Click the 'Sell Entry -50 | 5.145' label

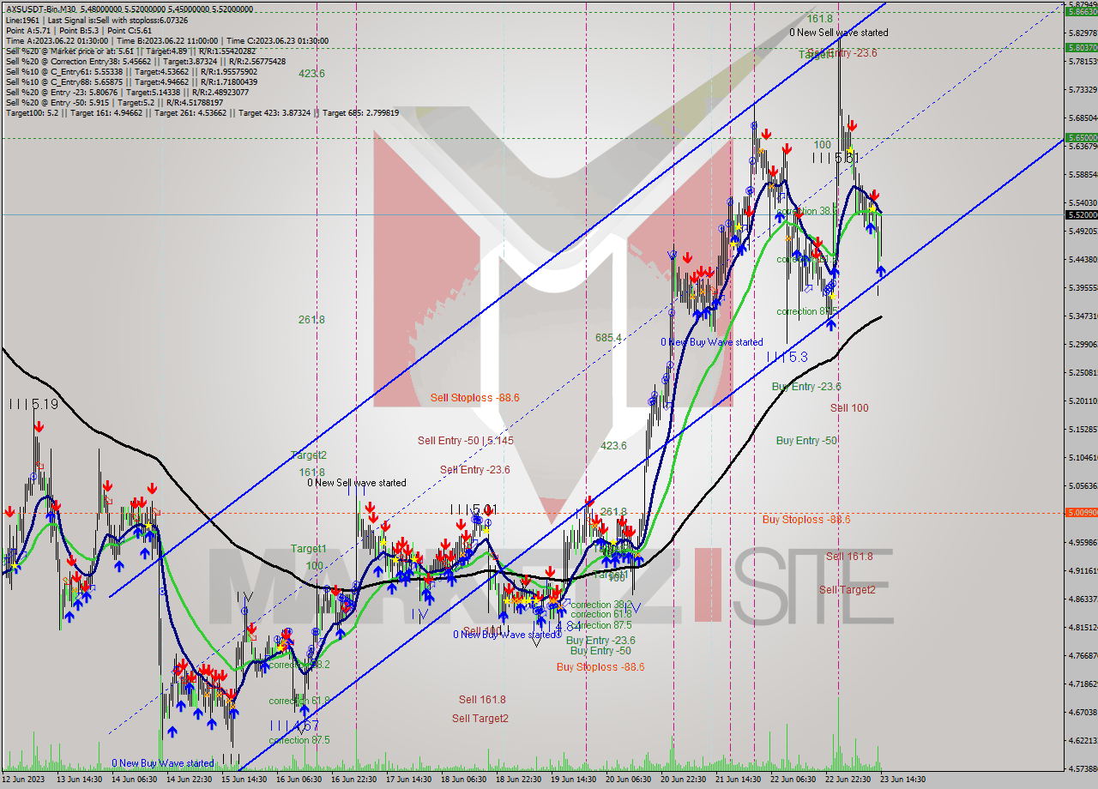point(465,441)
